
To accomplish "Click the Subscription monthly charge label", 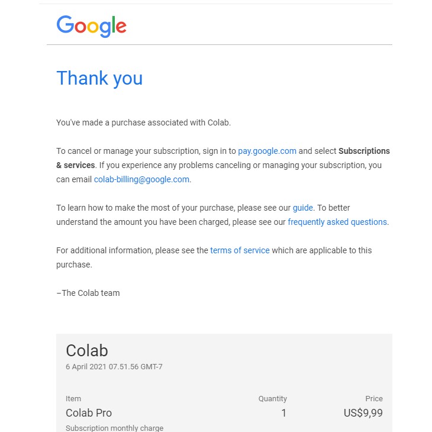I will click(x=114, y=428).
